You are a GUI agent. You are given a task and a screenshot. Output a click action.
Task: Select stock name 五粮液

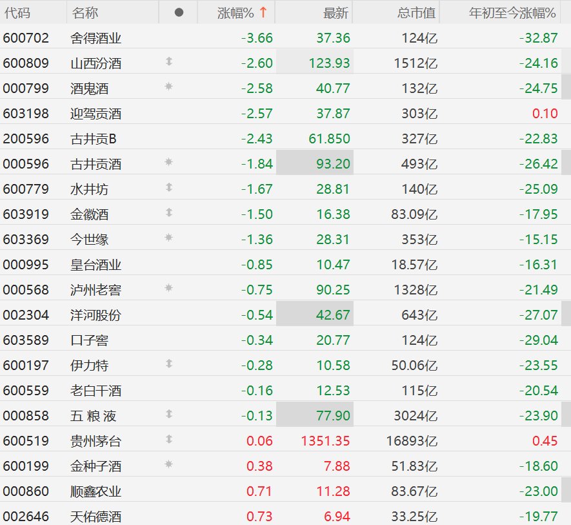tap(94, 416)
